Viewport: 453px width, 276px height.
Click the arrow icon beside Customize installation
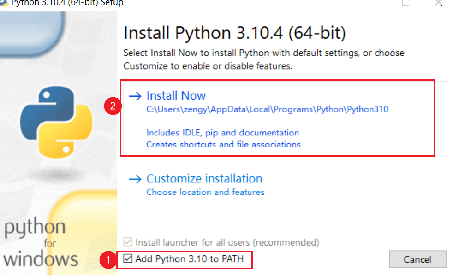[x=135, y=179]
